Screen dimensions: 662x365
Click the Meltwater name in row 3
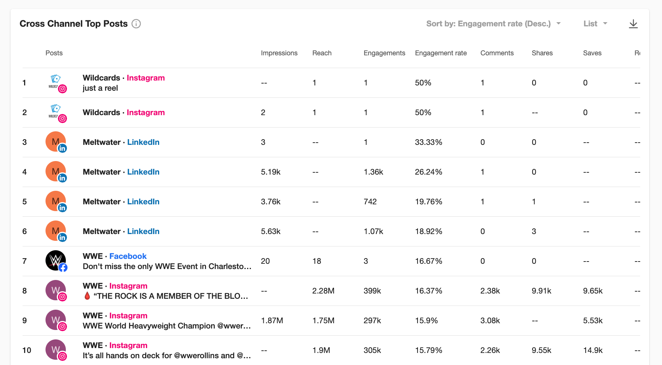pos(102,142)
